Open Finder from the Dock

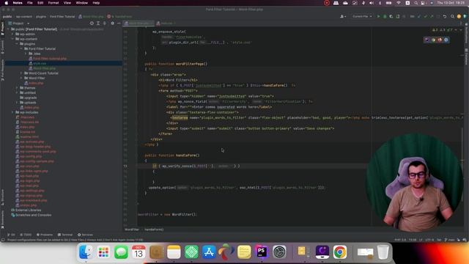86,252
